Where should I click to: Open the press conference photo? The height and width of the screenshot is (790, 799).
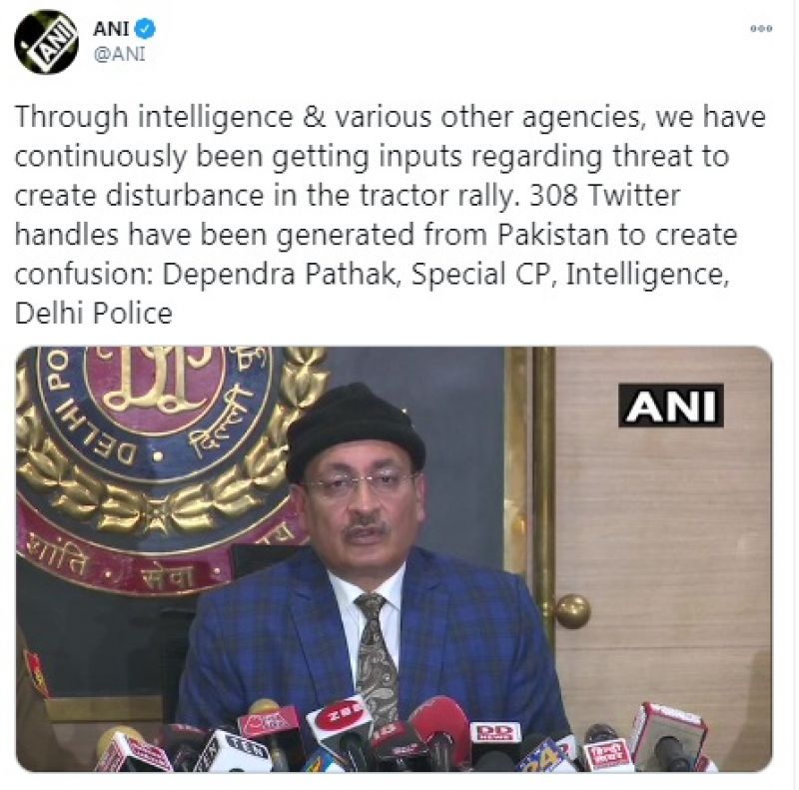395,559
